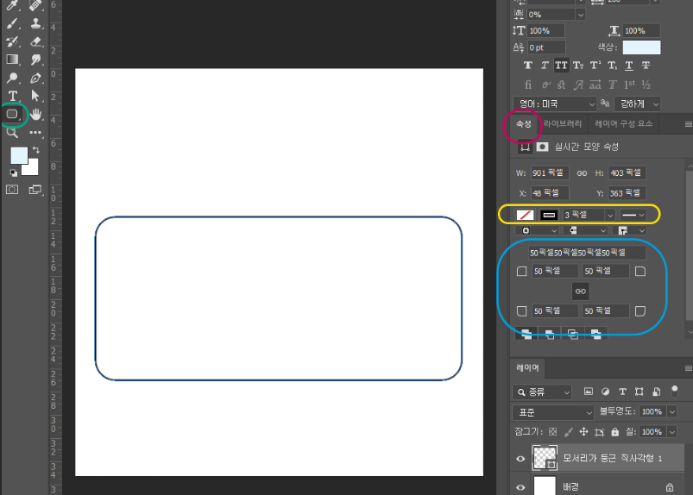
Task: Select the Hand tool
Action: click(x=35, y=114)
